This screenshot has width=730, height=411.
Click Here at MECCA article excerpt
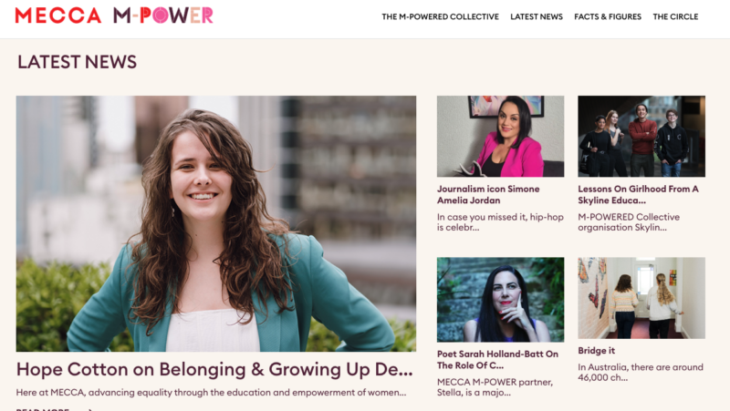(x=211, y=393)
